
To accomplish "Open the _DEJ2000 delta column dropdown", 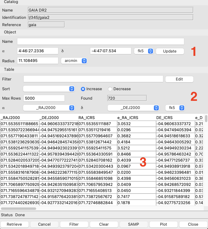I will [133, 108].
